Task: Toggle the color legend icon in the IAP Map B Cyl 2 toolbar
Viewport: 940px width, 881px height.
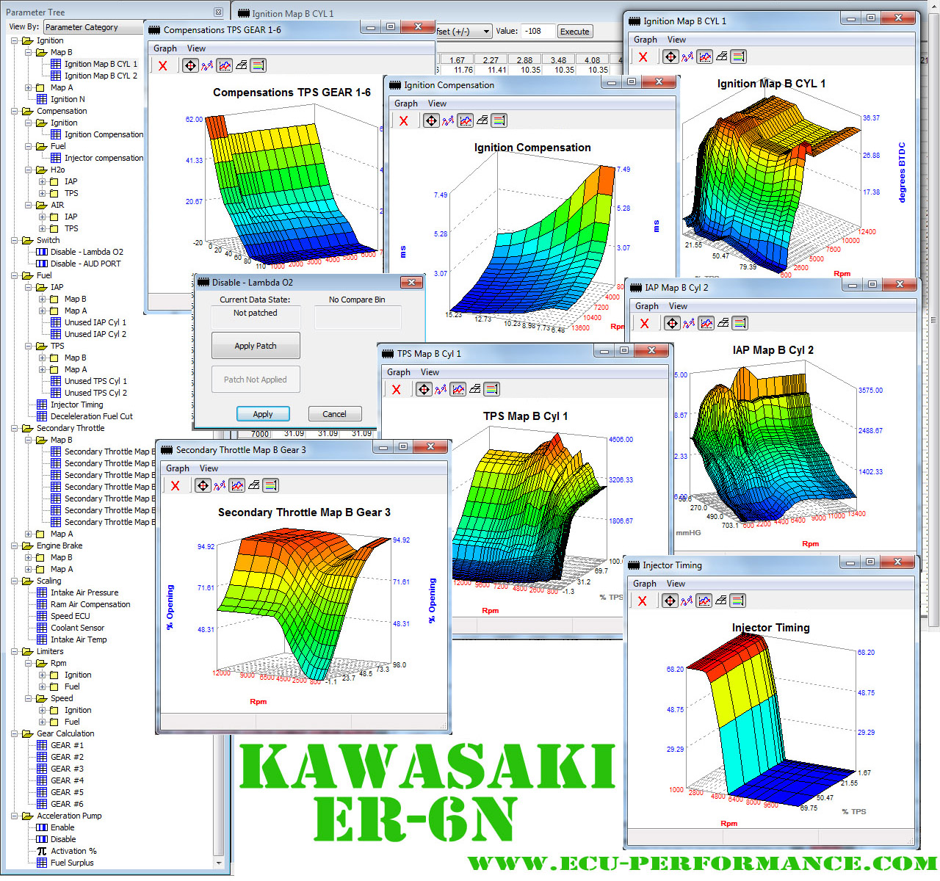Action: pos(740,324)
